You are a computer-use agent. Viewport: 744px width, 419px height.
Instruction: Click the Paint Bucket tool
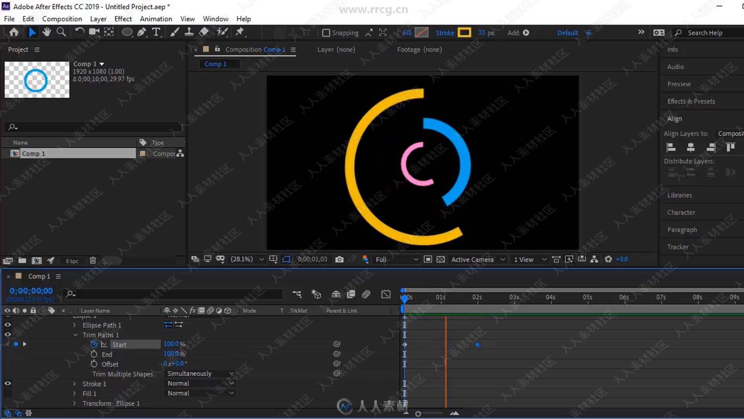pyautogui.click(x=204, y=32)
